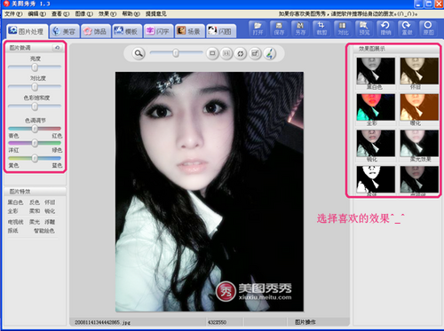Open the 效果 menu
Viewport: 444px width, 331px height.
click(x=107, y=14)
